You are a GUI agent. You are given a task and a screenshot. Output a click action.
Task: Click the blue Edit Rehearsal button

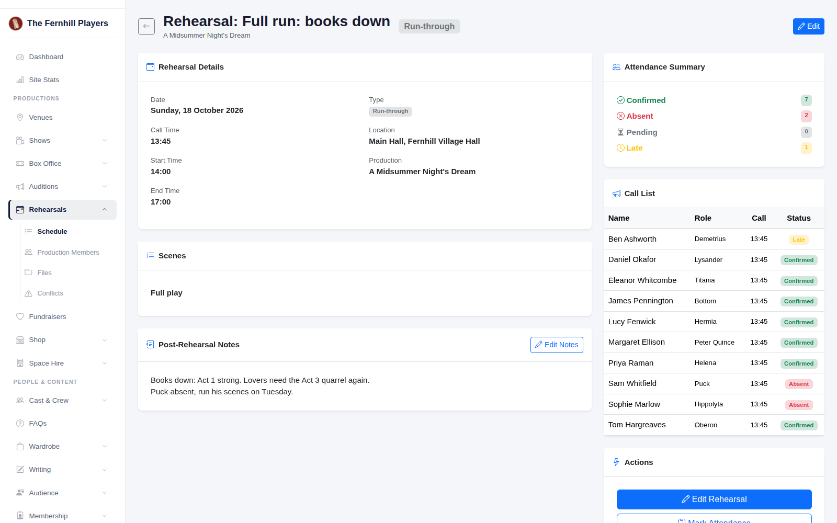(x=714, y=499)
